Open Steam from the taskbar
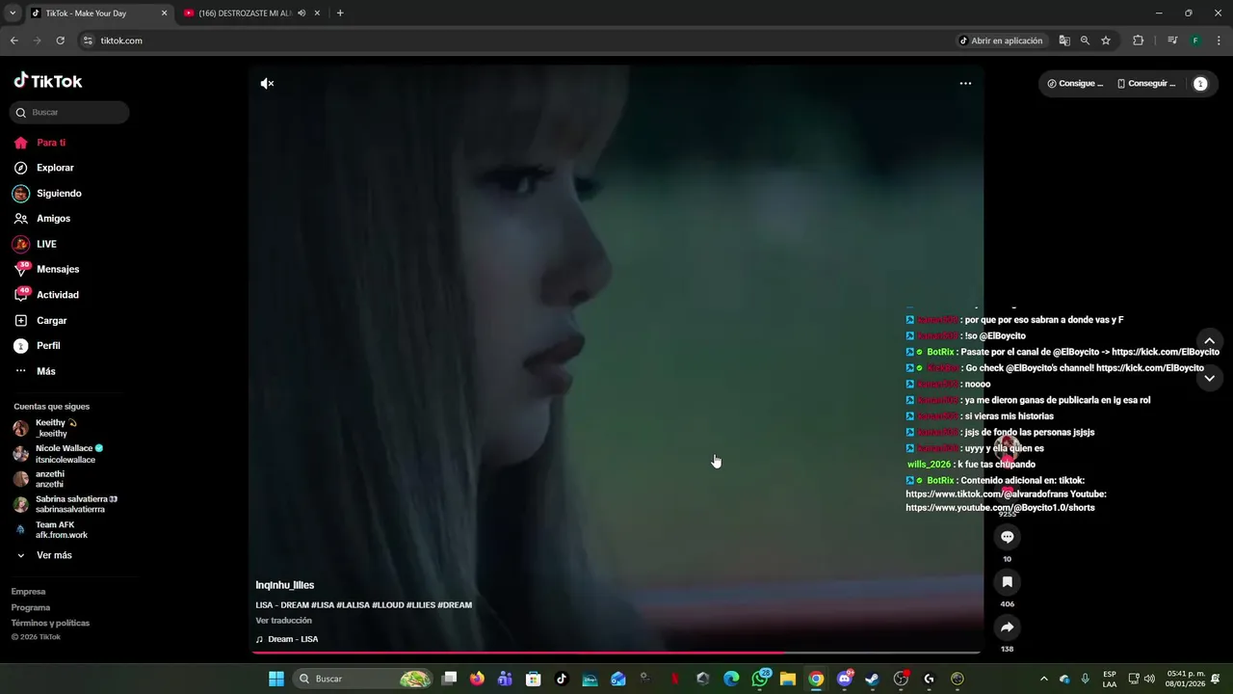Screen dimensions: 1233x694 coord(873,679)
